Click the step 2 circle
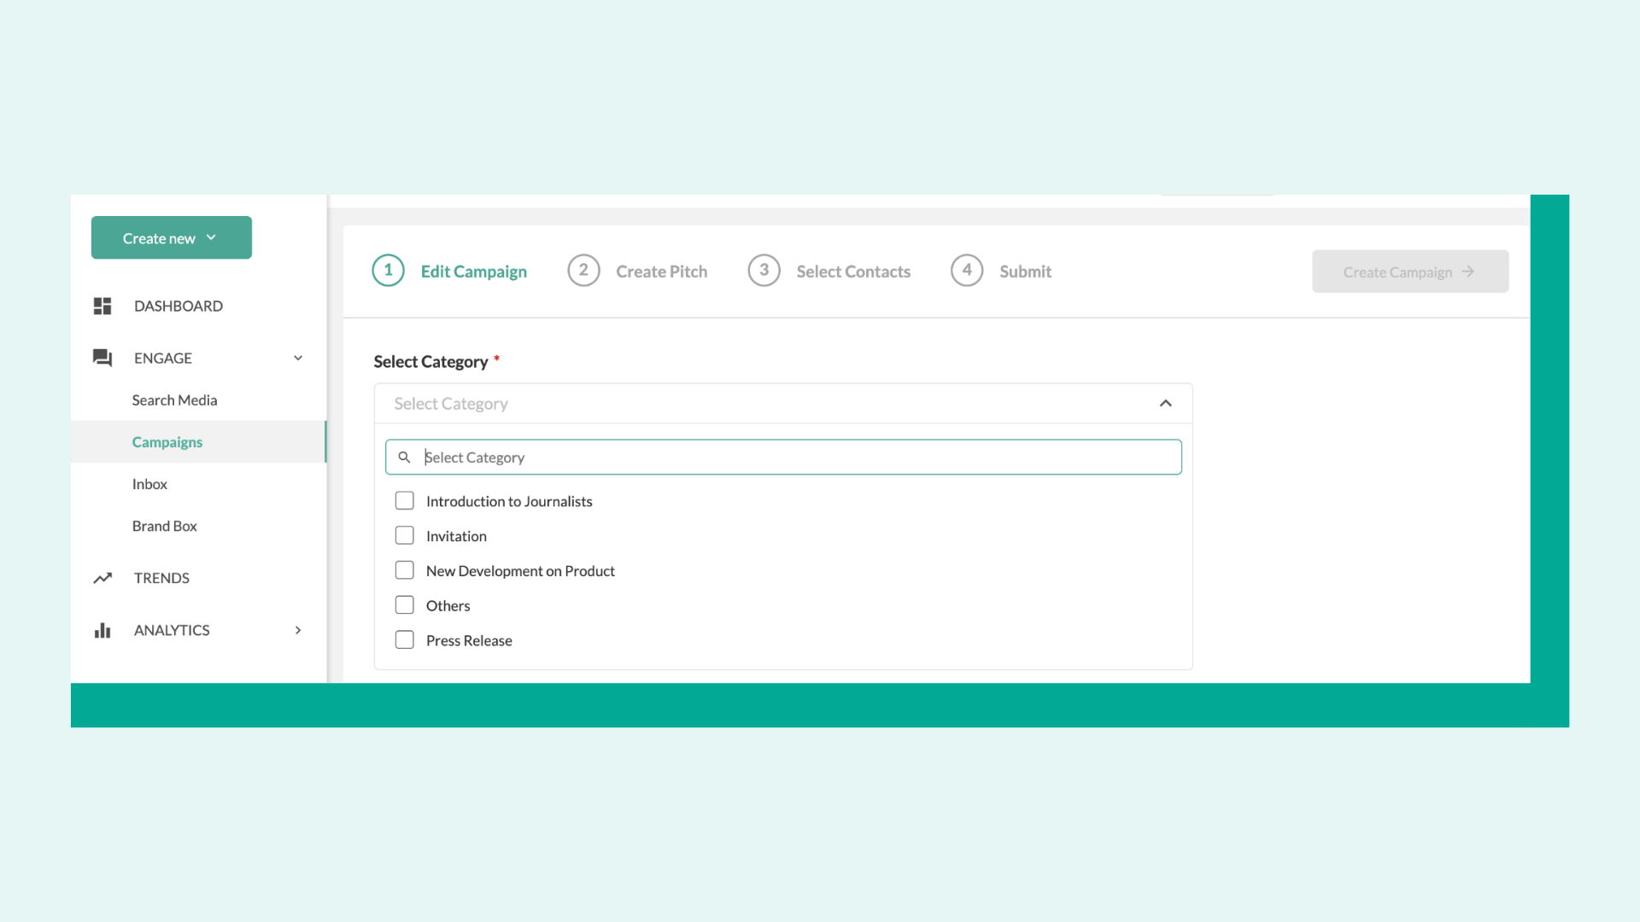1640x922 pixels. tap(583, 271)
